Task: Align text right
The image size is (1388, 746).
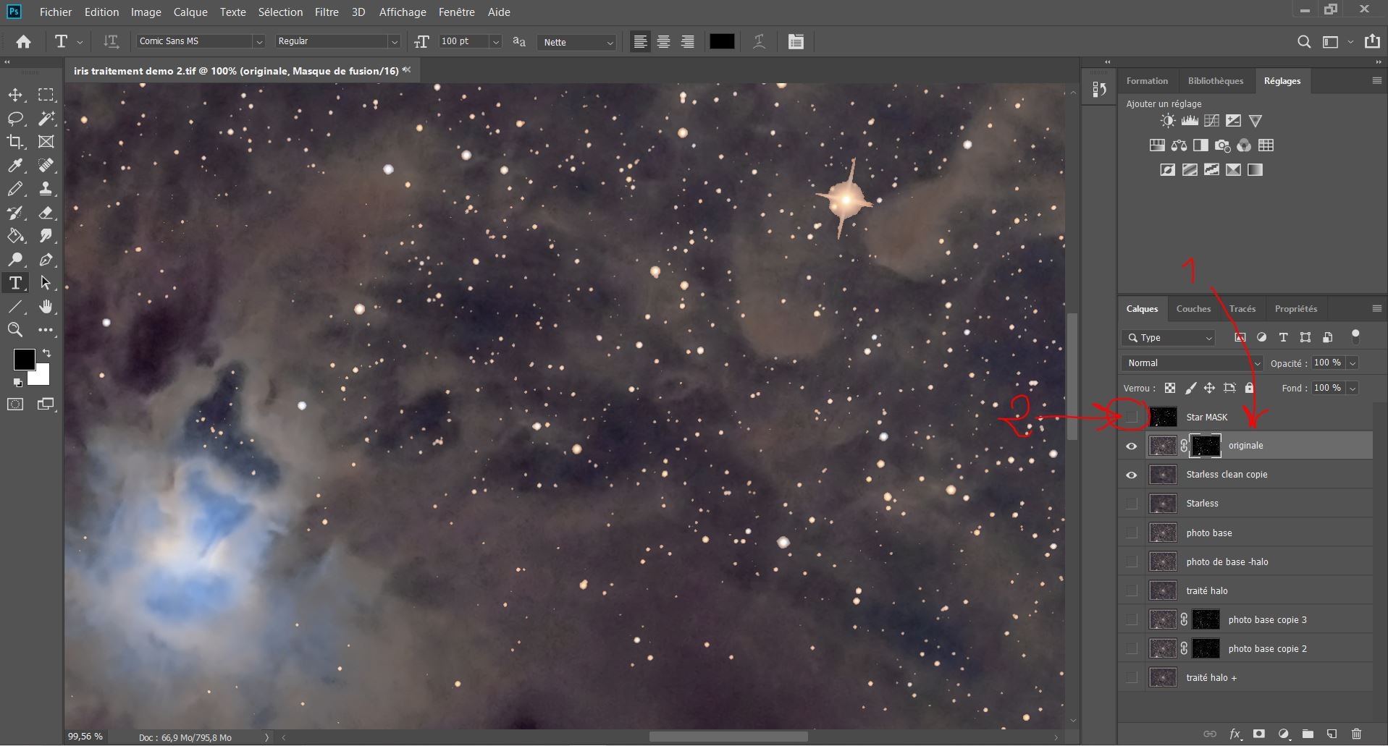Action: pos(687,42)
